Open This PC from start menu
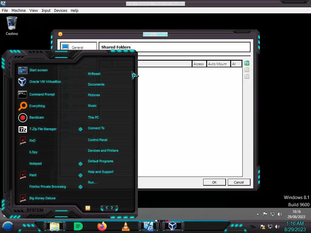 pyautogui.click(x=94, y=117)
